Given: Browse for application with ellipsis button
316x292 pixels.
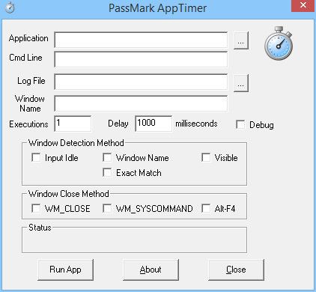Looking at the screenshot, I should pyautogui.click(x=241, y=40).
